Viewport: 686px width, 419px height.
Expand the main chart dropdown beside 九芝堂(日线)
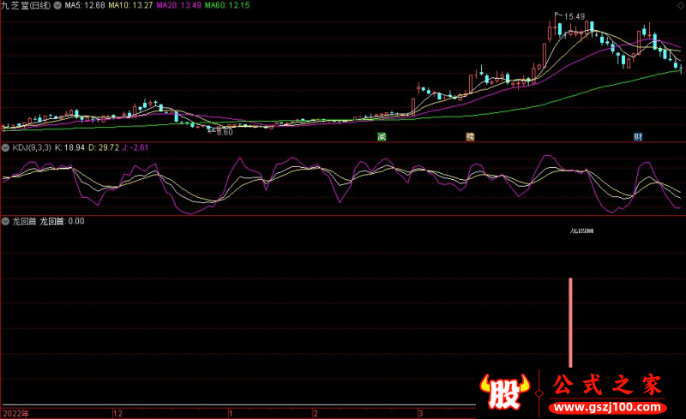pyautogui.click(x=57, y=5)
